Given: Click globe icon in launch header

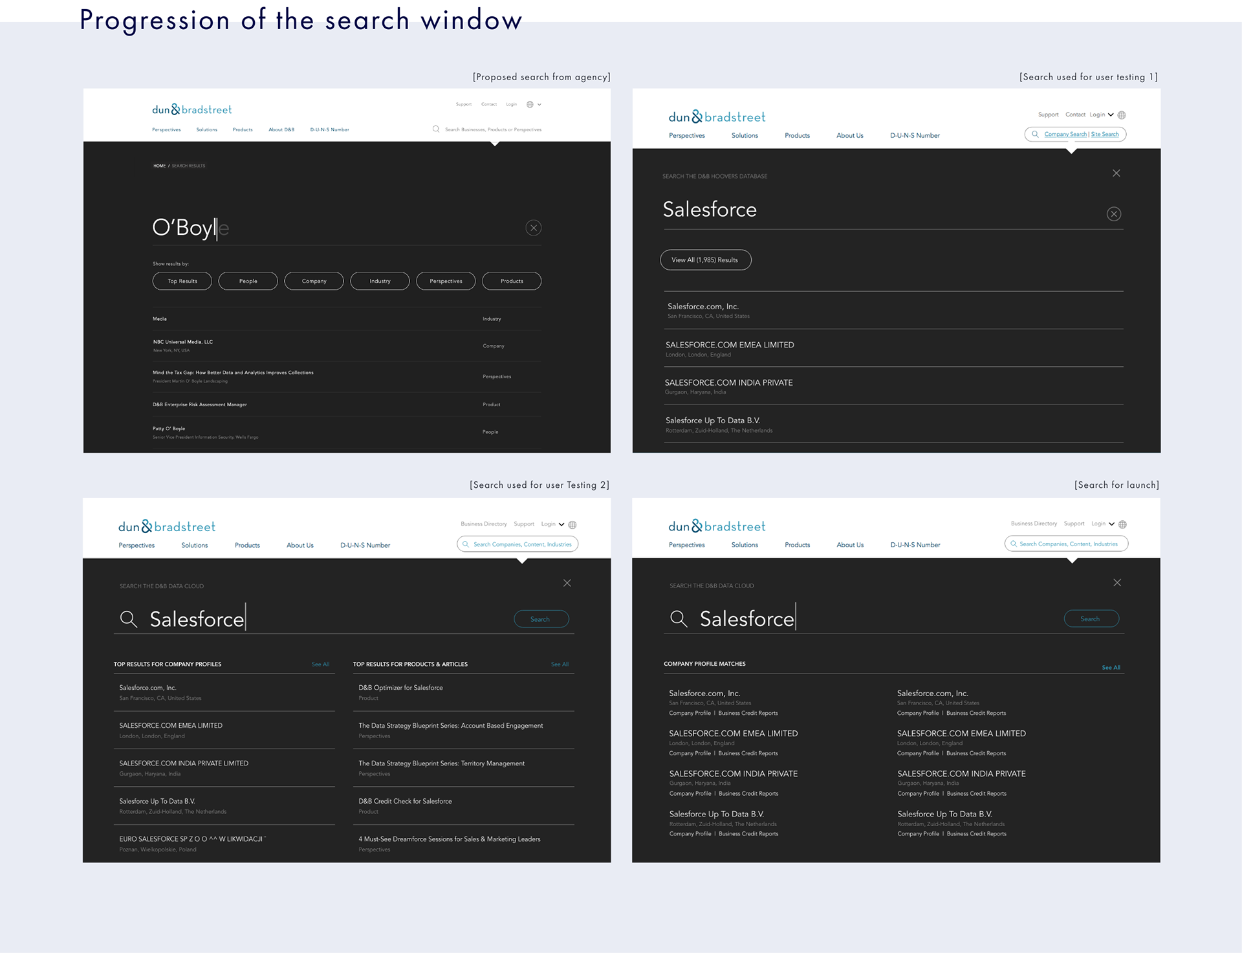Looking at the screenshot, I should coord(1122,524).
